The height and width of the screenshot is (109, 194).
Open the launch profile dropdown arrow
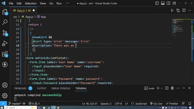point(162,88)
